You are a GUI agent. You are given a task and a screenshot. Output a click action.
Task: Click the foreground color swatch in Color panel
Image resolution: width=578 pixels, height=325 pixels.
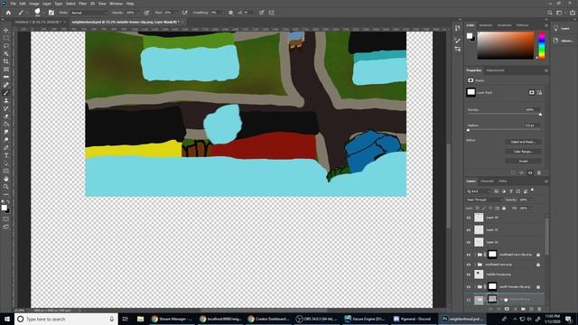[x=470, y=36]
